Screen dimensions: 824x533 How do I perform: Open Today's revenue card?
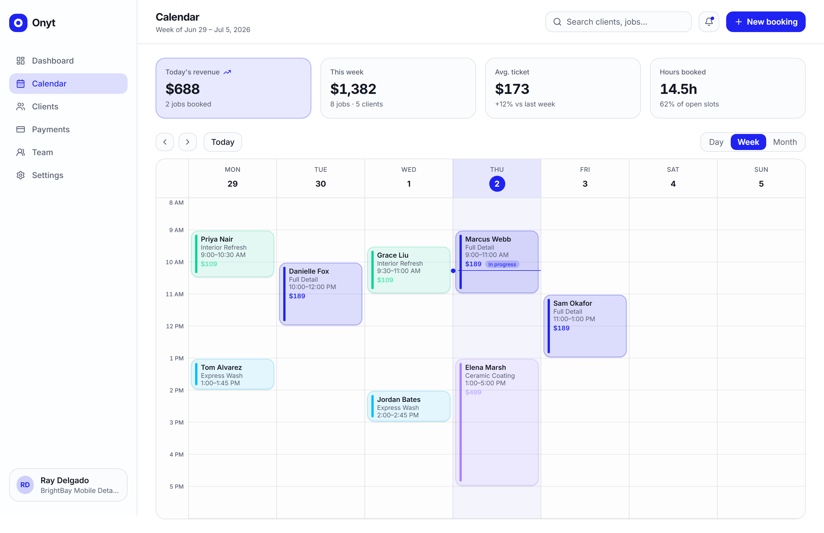[233, 88]
